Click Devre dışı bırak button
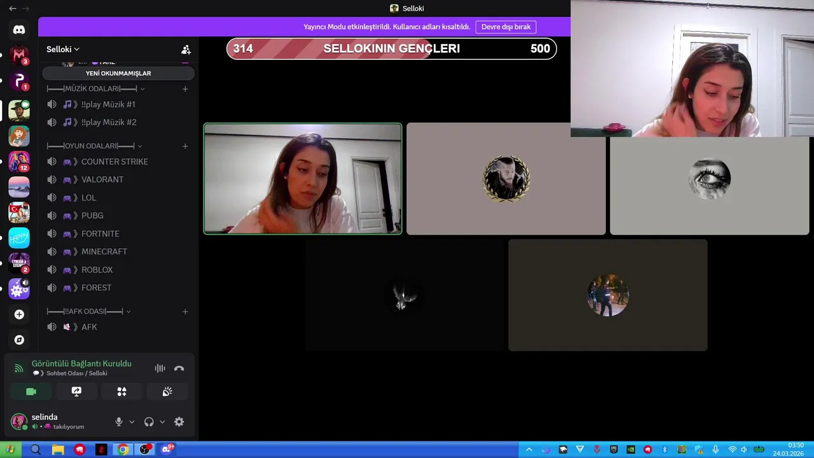 point(506,27)
